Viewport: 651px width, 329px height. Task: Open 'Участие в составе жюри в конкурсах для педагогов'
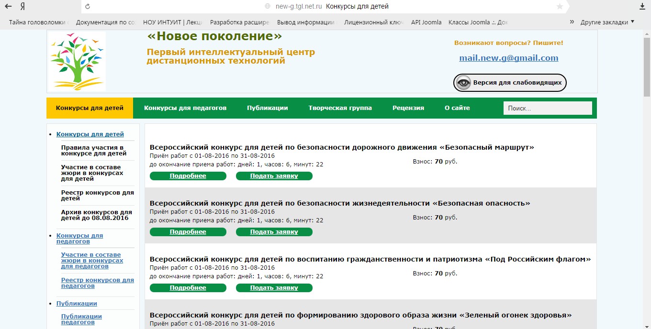(92, 261)
